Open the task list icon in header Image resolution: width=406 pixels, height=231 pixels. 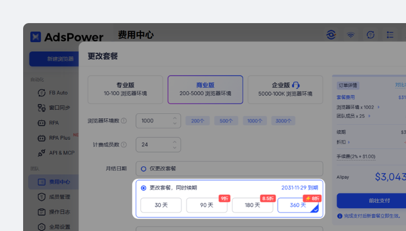390,35
